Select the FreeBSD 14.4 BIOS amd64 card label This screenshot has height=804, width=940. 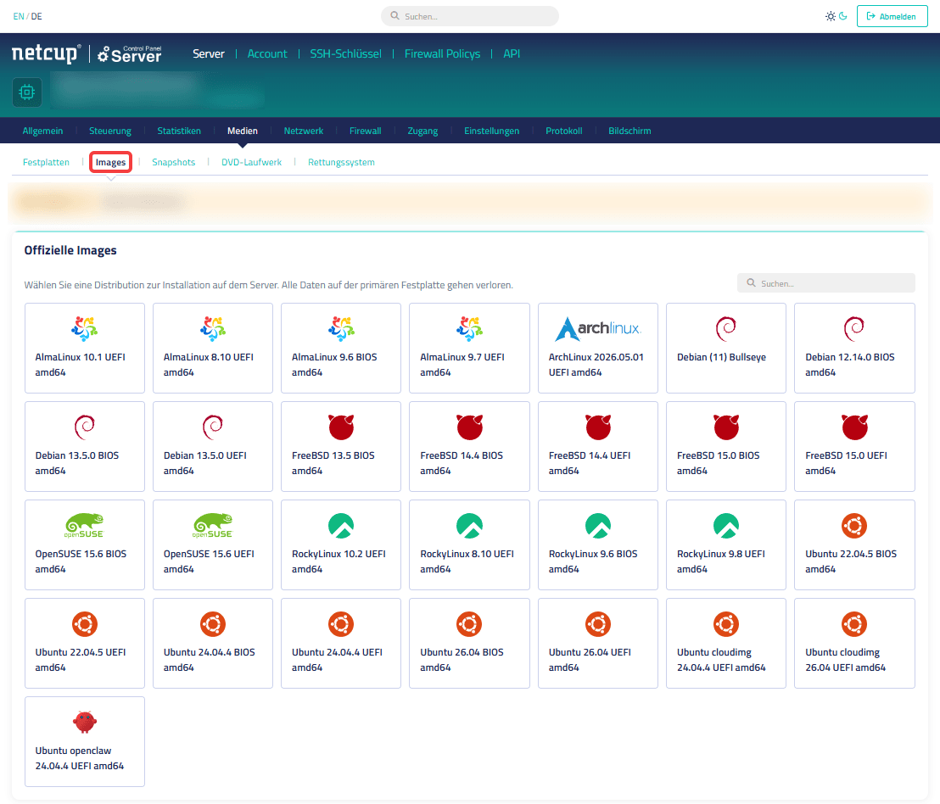[462, 463]
